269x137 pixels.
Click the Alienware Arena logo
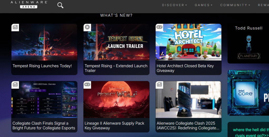tap(29, 5)
